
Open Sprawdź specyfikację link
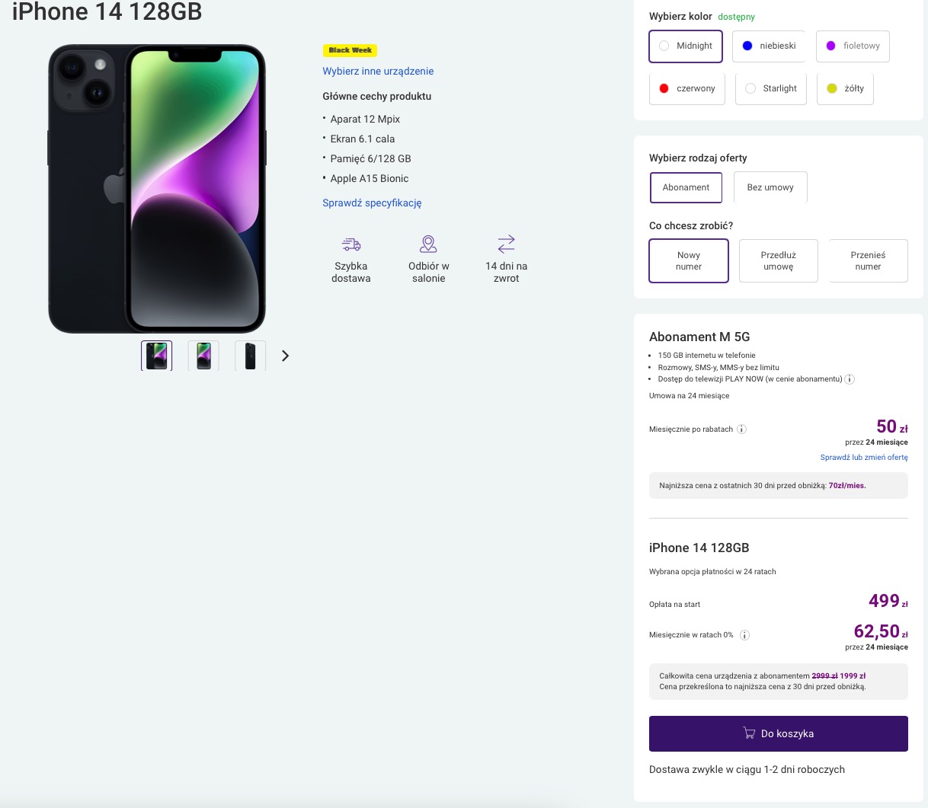372,203
